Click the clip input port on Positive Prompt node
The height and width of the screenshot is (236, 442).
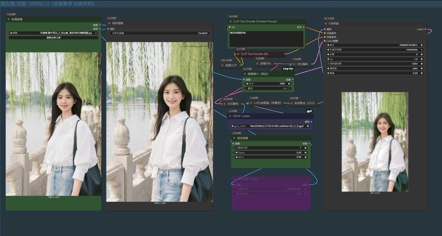[x=230, y=27]
